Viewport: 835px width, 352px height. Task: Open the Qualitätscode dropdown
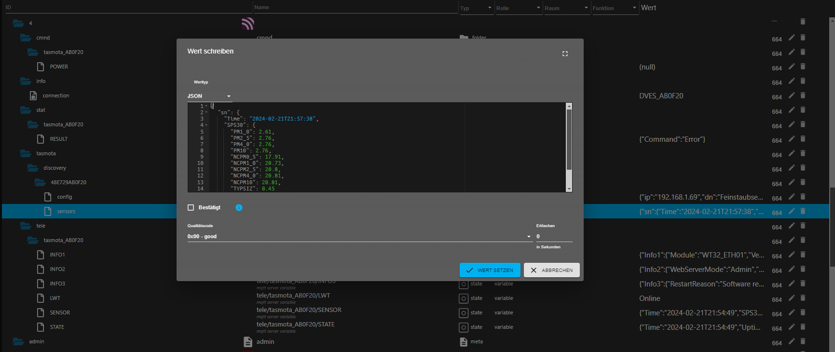pos(359,236)
